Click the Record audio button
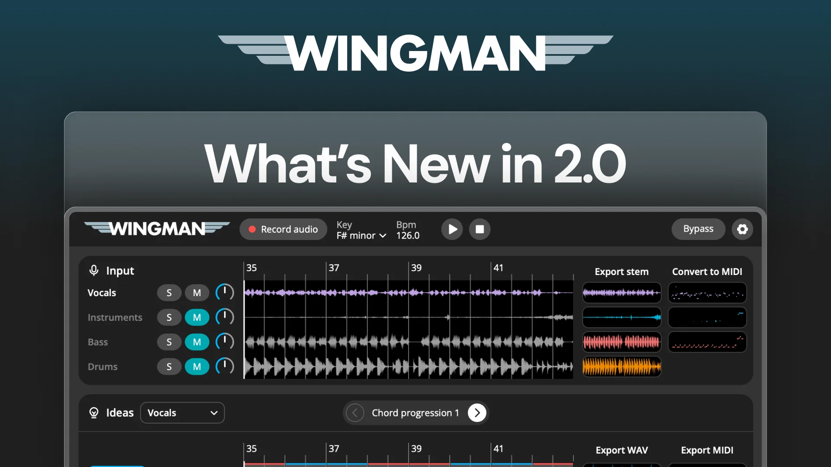The width and height of the screenshot is (831, 467). click(283, 229)
